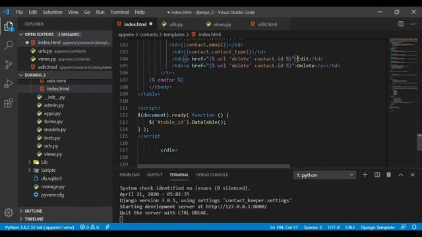Click the editor horizontal scrollbar
This screenshot has height=237, width=422.
[214, 166]
